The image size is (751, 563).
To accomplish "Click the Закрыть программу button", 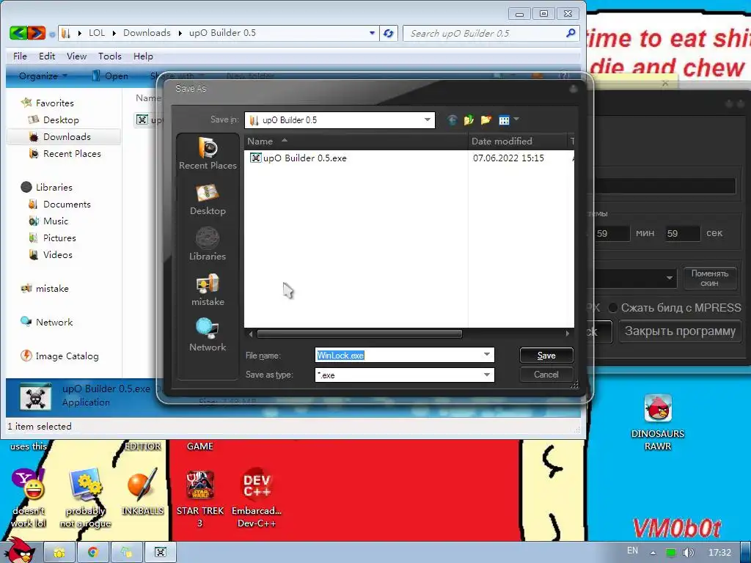I will pos(680,331).
